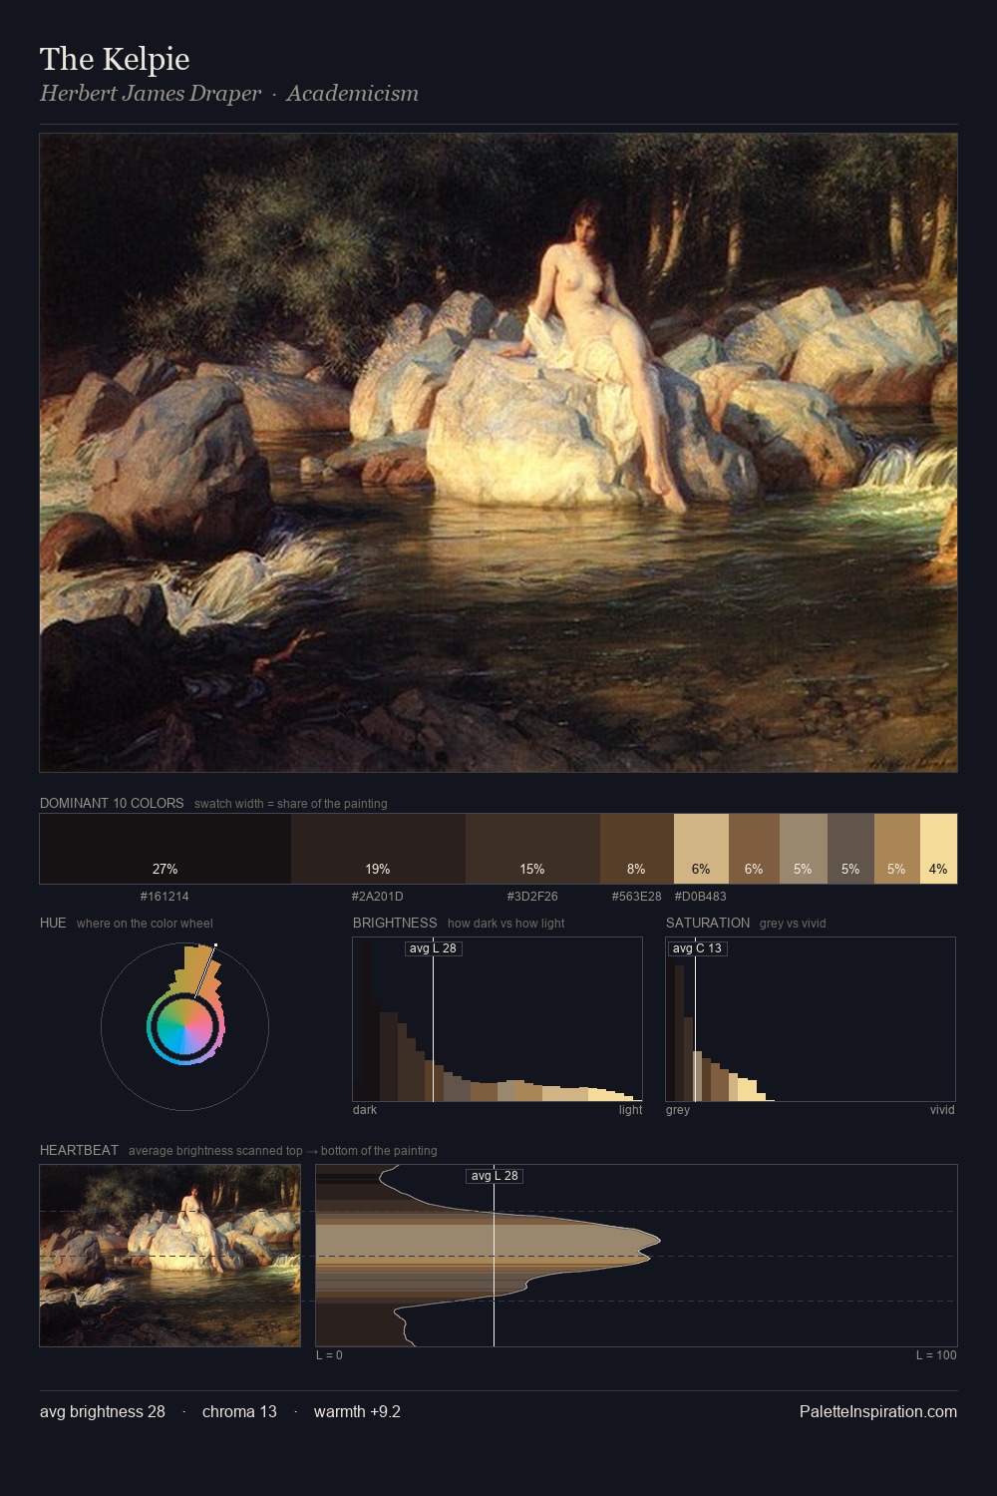Click the hue color wheel chart
The width and height of the screenshot is (997, 1496).
(x=184, y=1026)
